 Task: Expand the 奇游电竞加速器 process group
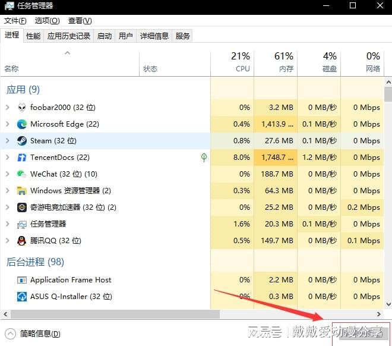click(x=8, y=207)
